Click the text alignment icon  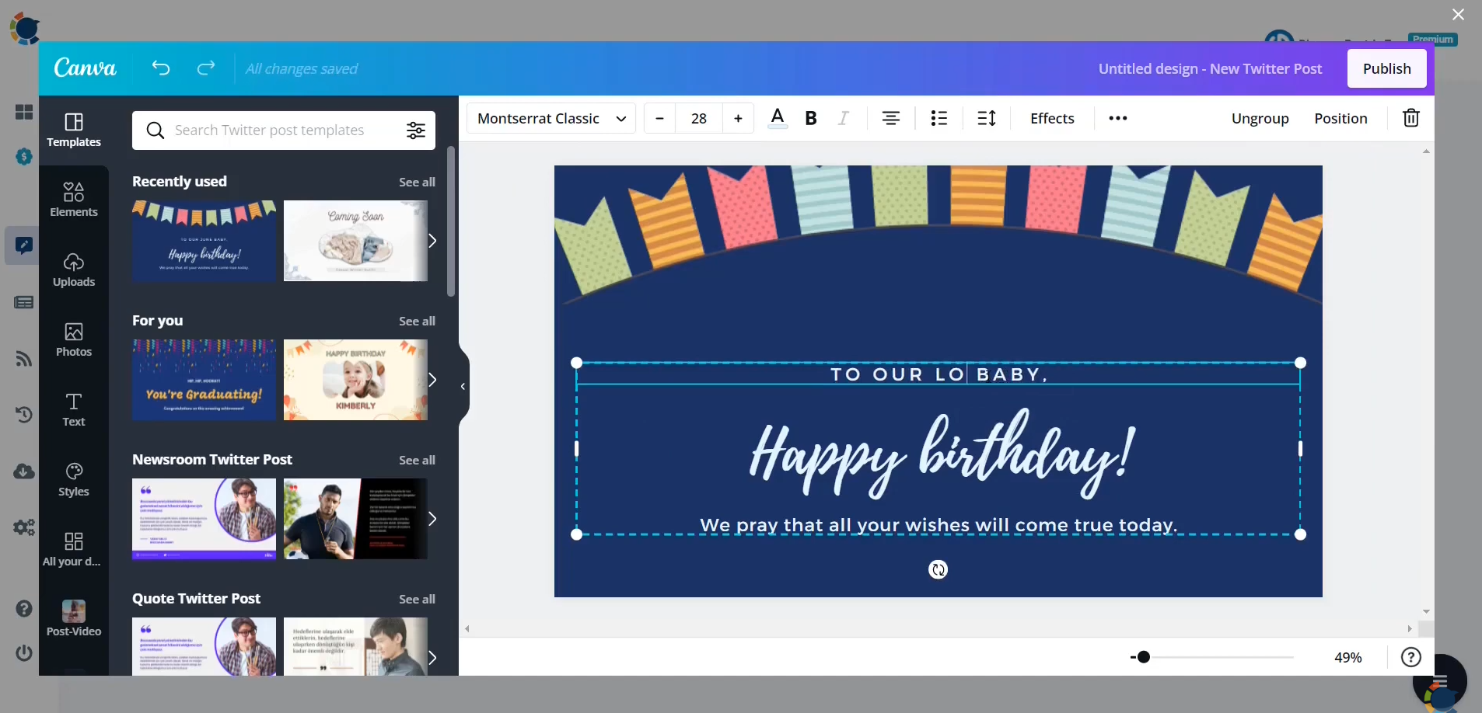click(x=890, y=118)
